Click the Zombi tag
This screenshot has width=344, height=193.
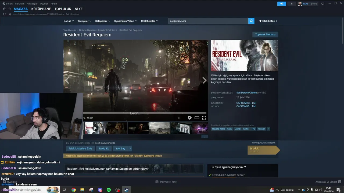238,129
